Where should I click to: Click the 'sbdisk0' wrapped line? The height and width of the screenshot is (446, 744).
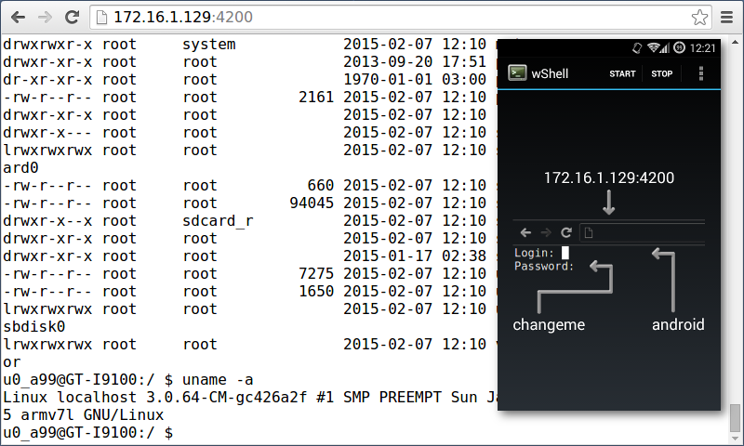coord(34,326)
